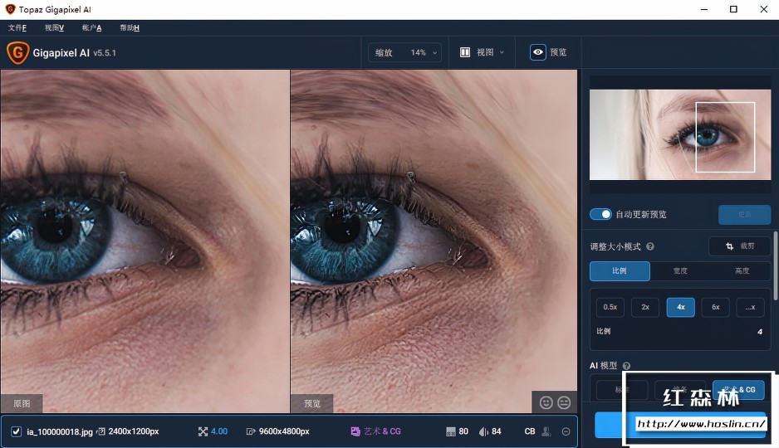Click the 更新 update button

pyautogui.click(x=744, y=214)
